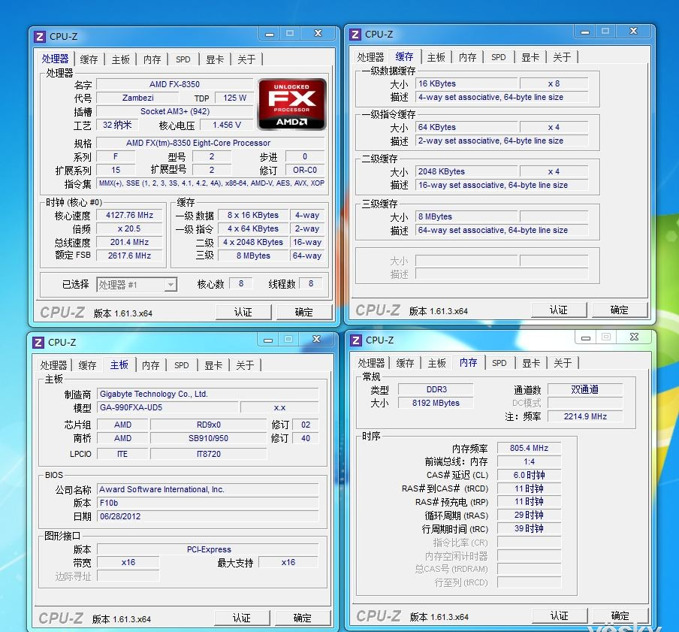Click the CPU-Z logo at bottom of motherboard window

63,618
